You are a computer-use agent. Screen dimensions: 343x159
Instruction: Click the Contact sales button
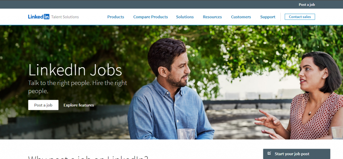point(300,17)
